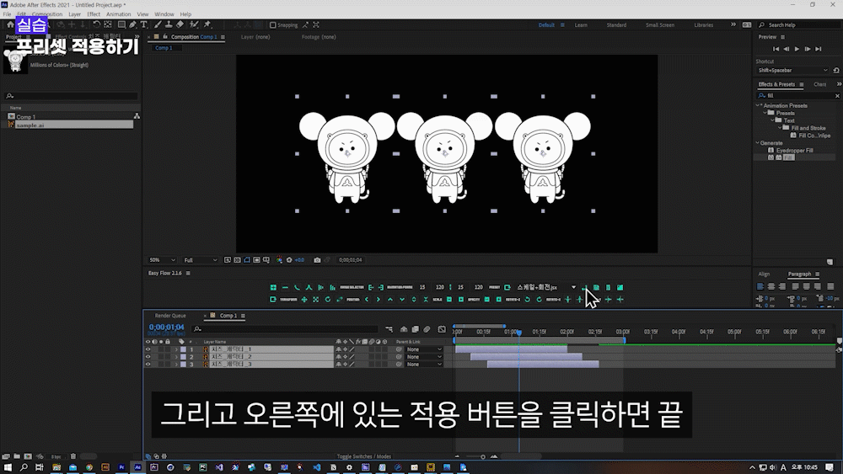Expand layer 3 properties arrow
The height and width of the screenshot is (474, 843).
tap(176, 365)
